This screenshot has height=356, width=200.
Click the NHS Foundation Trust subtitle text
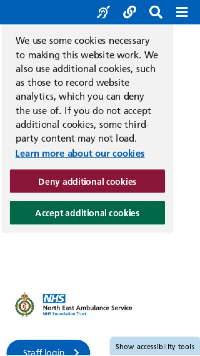click(x=64, y=314)
